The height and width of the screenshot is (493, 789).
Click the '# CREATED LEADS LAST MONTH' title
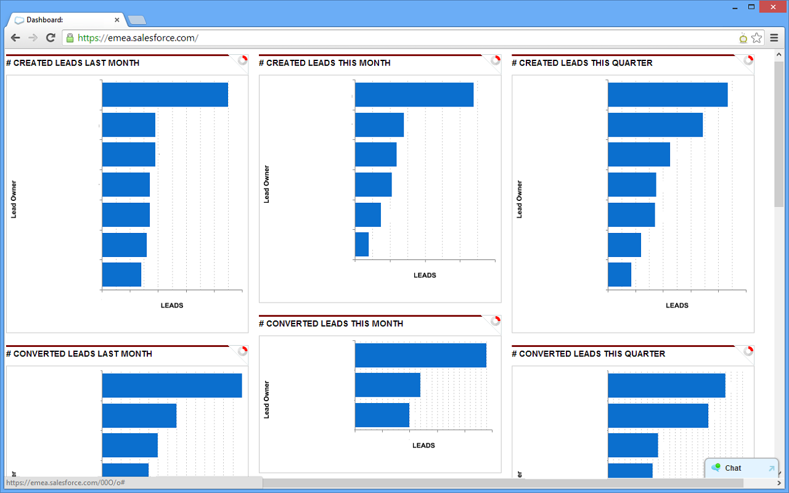click(x=73, y=63)
